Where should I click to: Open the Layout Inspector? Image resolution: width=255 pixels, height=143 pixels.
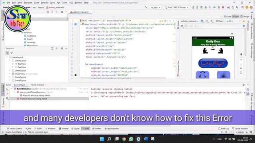240,129
